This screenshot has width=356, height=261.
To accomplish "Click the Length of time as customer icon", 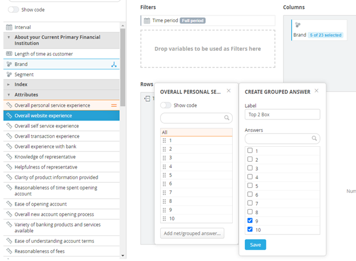I will 9,54.
